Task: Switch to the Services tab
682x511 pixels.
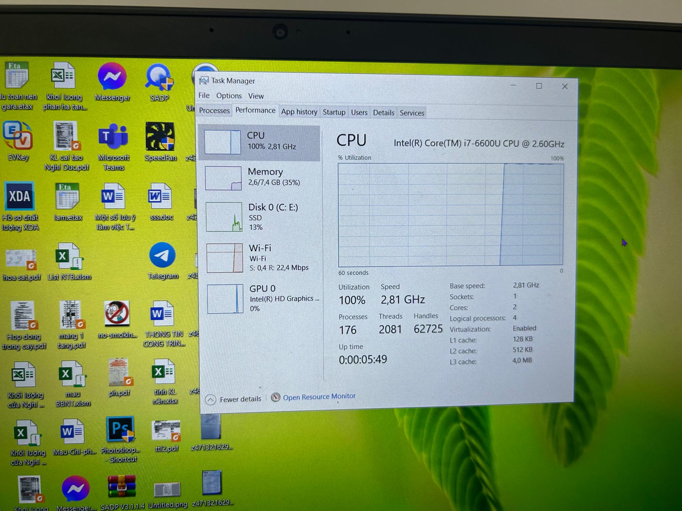Action: [412, 113]
